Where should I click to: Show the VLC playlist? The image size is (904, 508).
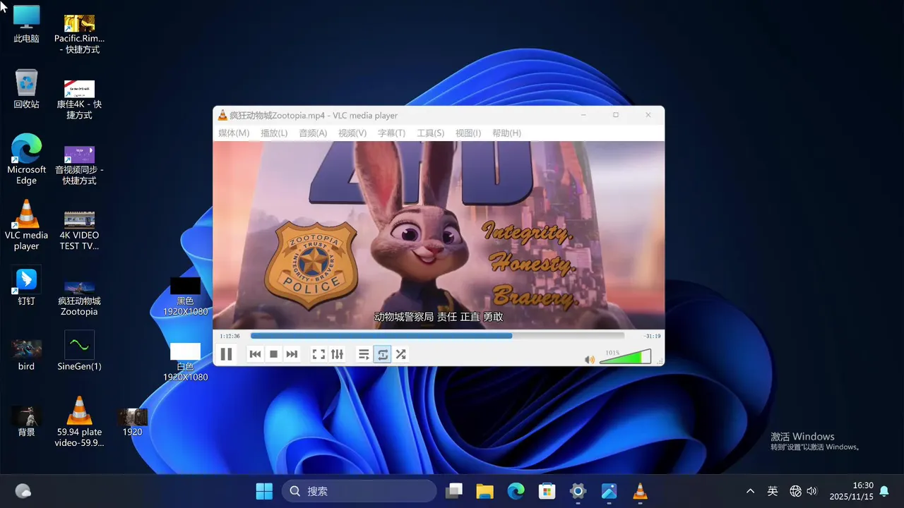coord(364,354)
